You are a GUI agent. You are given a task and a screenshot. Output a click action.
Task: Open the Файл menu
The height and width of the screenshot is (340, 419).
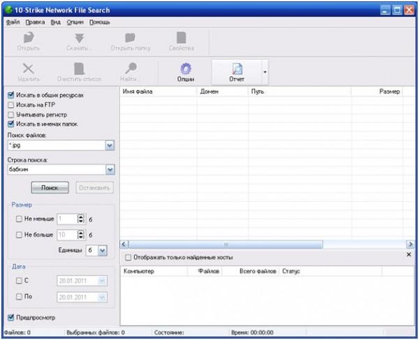[x=13, y=22]
